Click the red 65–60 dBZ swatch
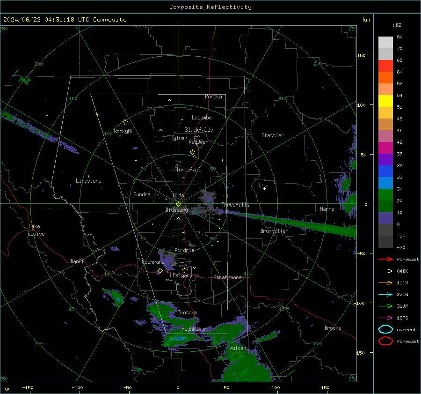The image size is (421, 394). pyautogui.click(x=385, y=66)
